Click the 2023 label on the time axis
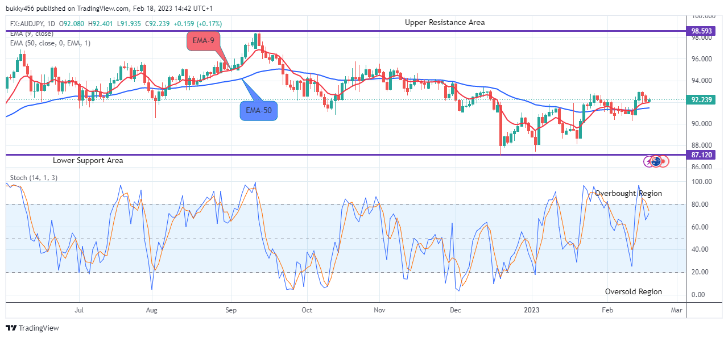The width and height of the screenshot is (728, 338). coord(532,310)
